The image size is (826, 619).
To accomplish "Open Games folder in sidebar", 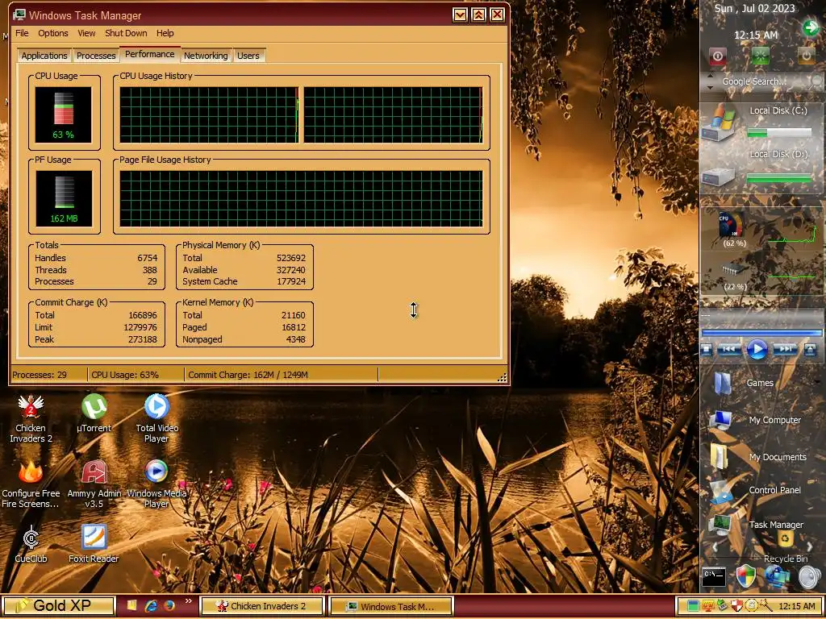I will point(722,383).
